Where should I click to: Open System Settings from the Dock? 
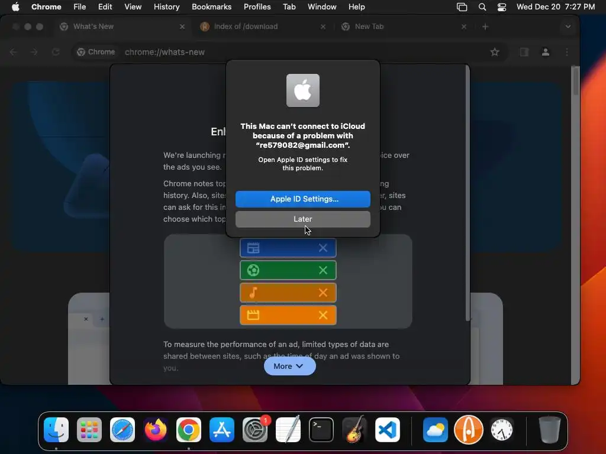pos(255,430)
